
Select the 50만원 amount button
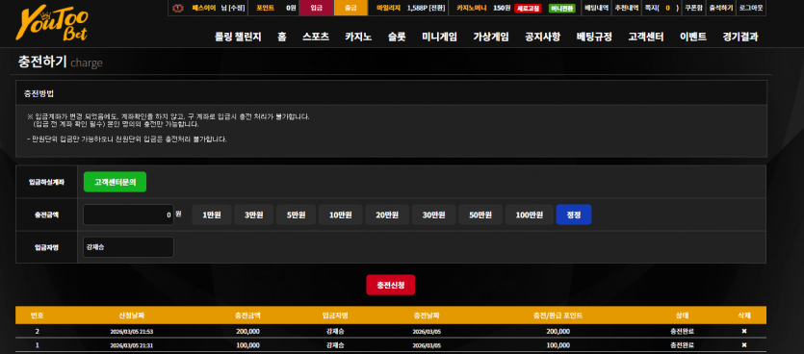click(x=480, y=215)
